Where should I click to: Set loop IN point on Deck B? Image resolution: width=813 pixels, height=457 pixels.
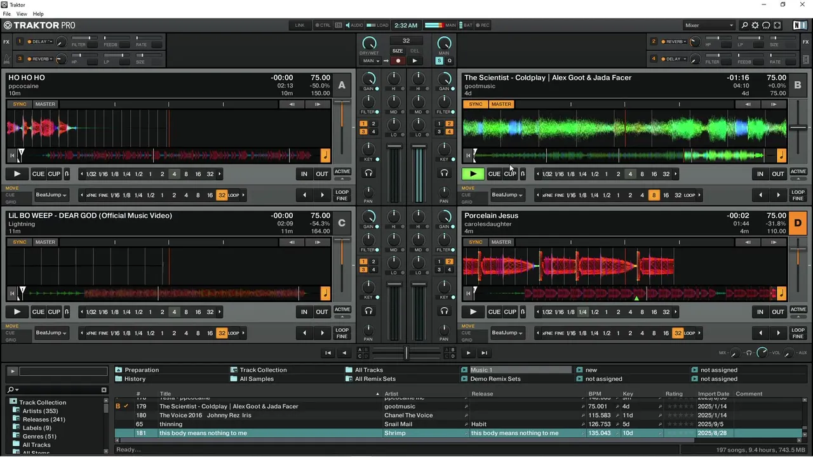point(760,174)
